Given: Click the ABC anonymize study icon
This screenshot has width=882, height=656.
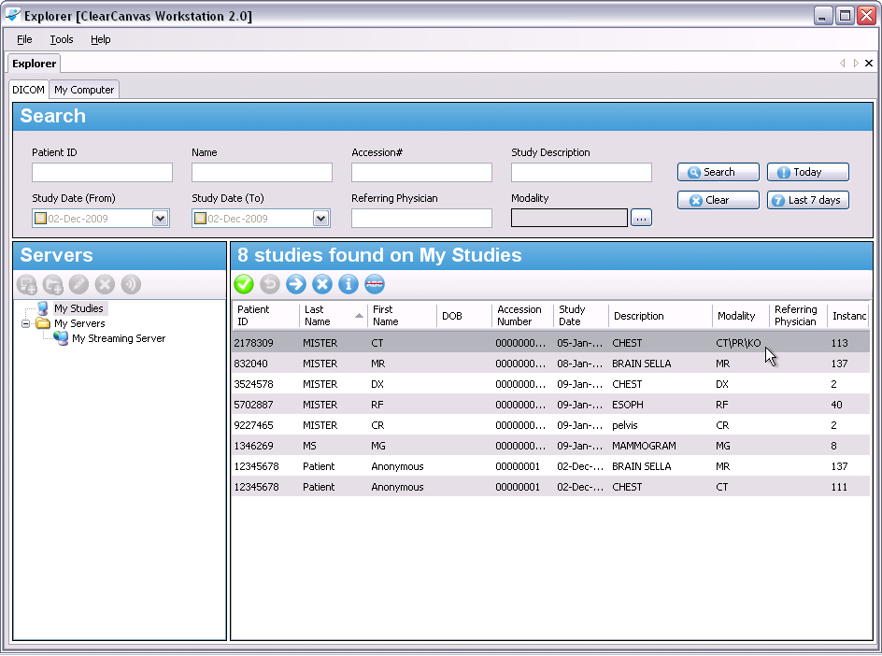Looking at the screenshot, I should coord(375,284).
